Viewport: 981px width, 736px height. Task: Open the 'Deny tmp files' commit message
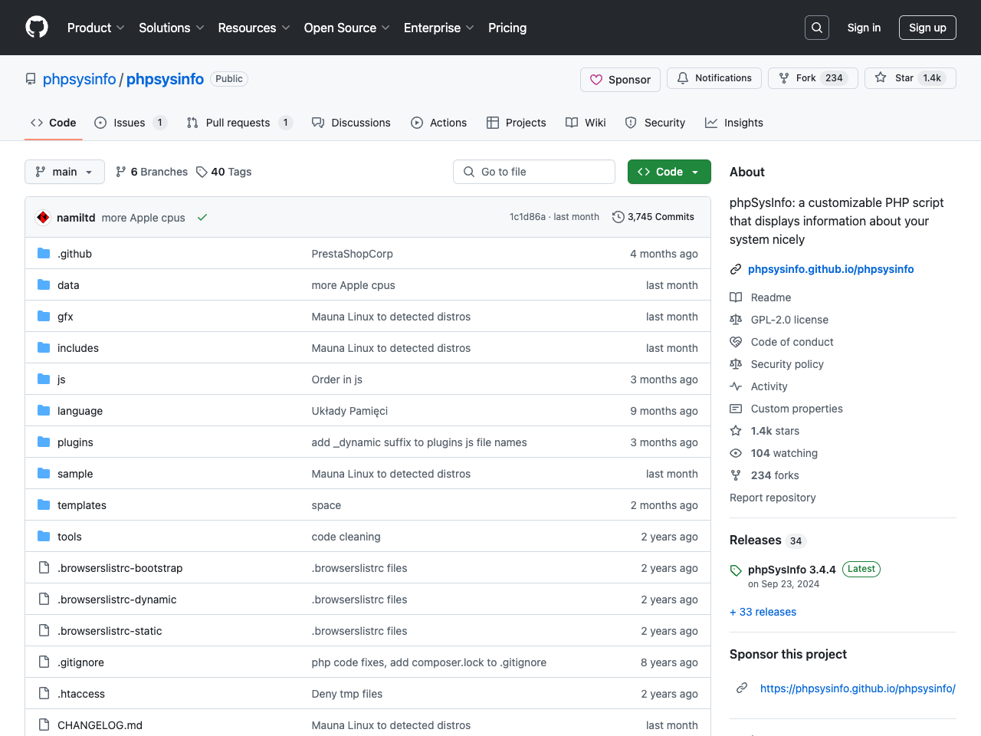point(347,694)
